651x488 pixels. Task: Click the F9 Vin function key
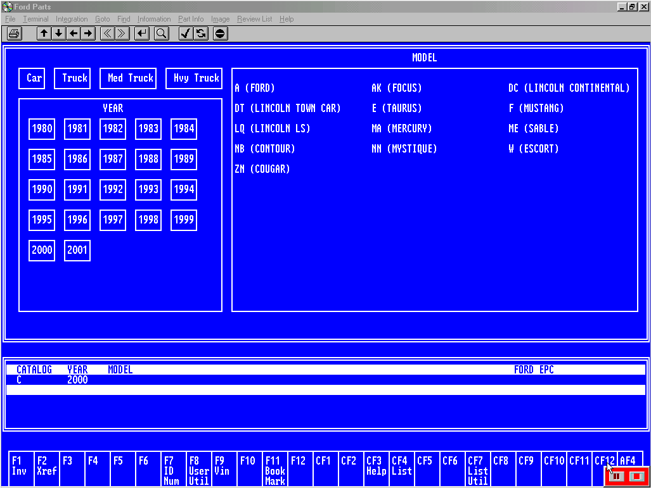pyautogui.click(x=224, y=469)
